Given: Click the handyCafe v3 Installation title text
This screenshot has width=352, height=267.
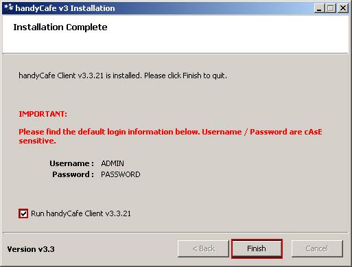Looking at the screenshot, I should tap(65, 8).
